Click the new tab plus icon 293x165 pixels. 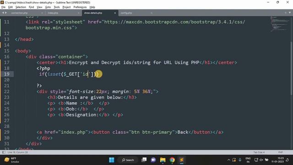coord(286,13)
